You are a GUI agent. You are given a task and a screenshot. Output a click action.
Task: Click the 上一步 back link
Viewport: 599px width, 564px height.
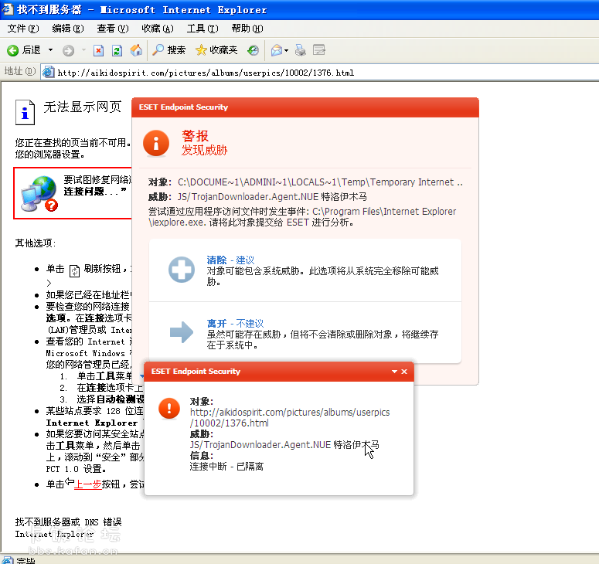click(x=88, y=484)
